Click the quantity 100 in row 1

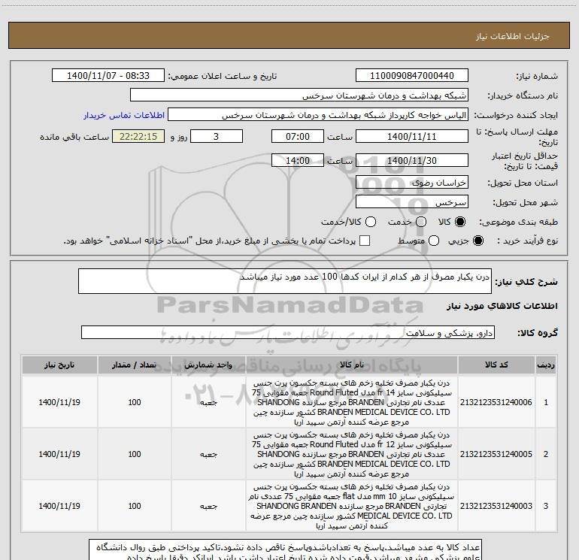(135, 402)
